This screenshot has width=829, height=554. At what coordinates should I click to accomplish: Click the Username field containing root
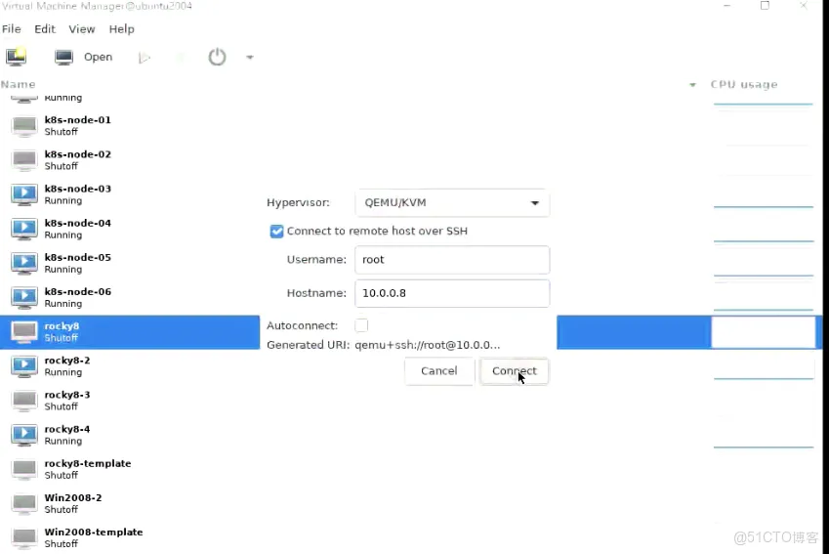452,260
